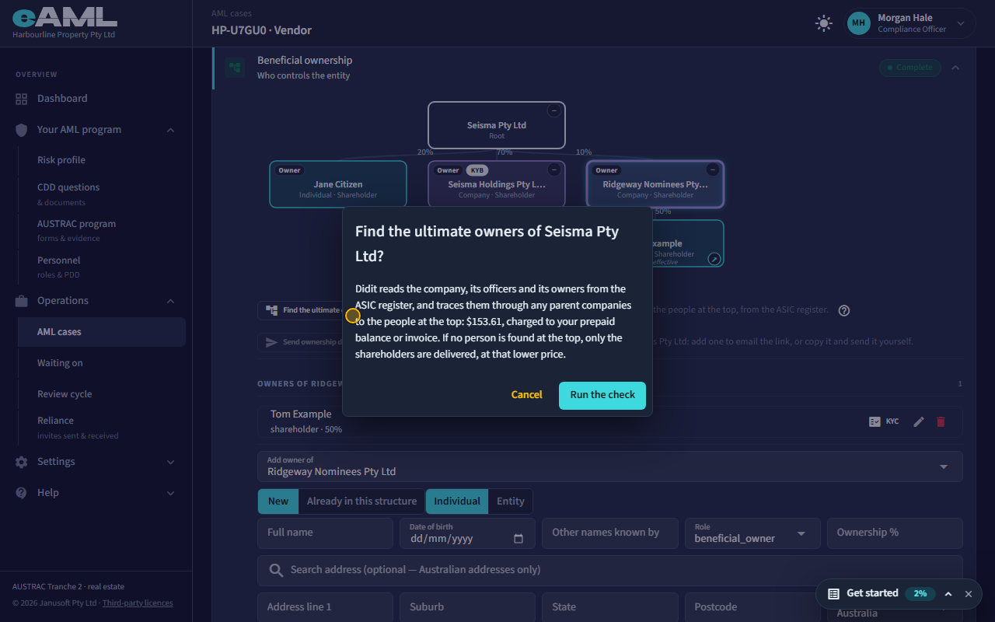This screenshot has width=995, height=622.
Task: Click the effective-owner arrow icon on Tom Example node
Action: point(714,259)
